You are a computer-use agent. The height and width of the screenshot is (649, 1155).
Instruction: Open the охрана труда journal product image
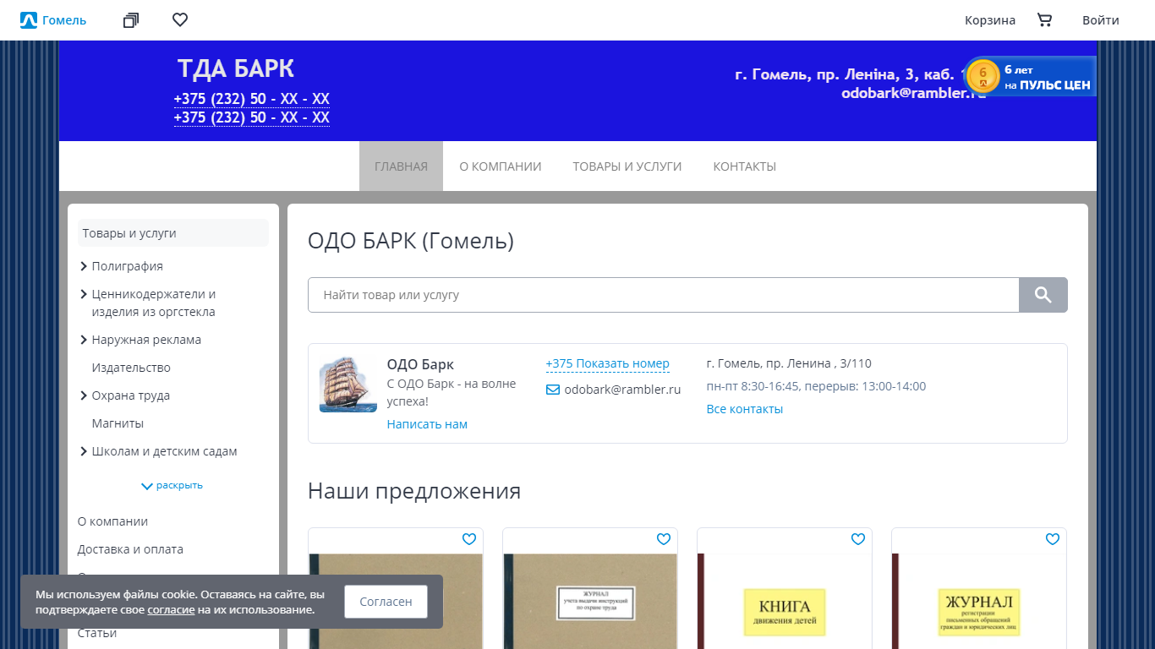pos(590,601)
